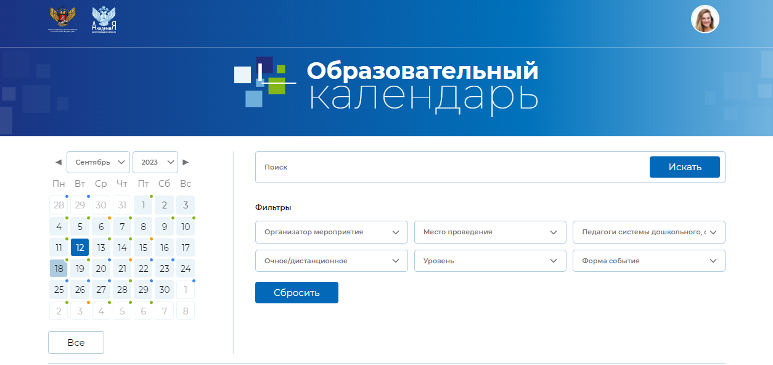Go to previous month with left arrow
This screenshot has height=365, width=773.
coord(59,162)
